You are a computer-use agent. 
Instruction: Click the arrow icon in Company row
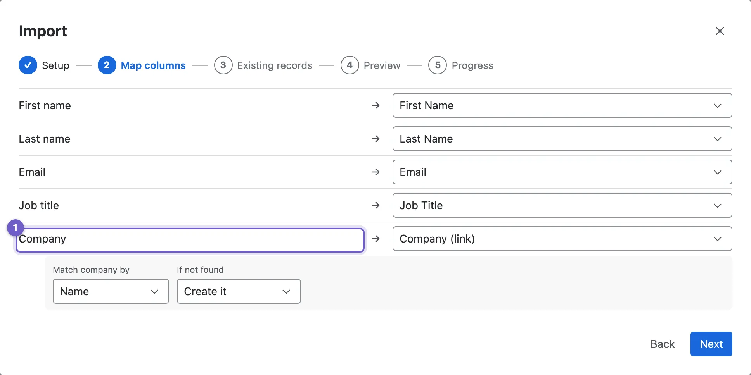(x=375, y=239)
